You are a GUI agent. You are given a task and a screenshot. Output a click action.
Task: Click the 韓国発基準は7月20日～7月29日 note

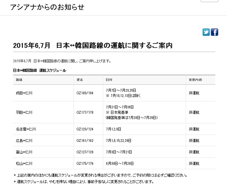[x=132, y=117]
